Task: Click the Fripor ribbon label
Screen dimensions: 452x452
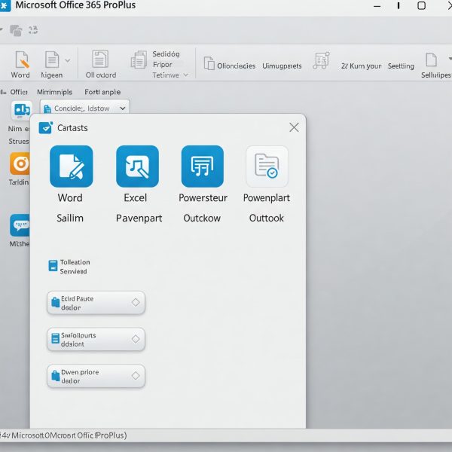Action: click(162, 65)
